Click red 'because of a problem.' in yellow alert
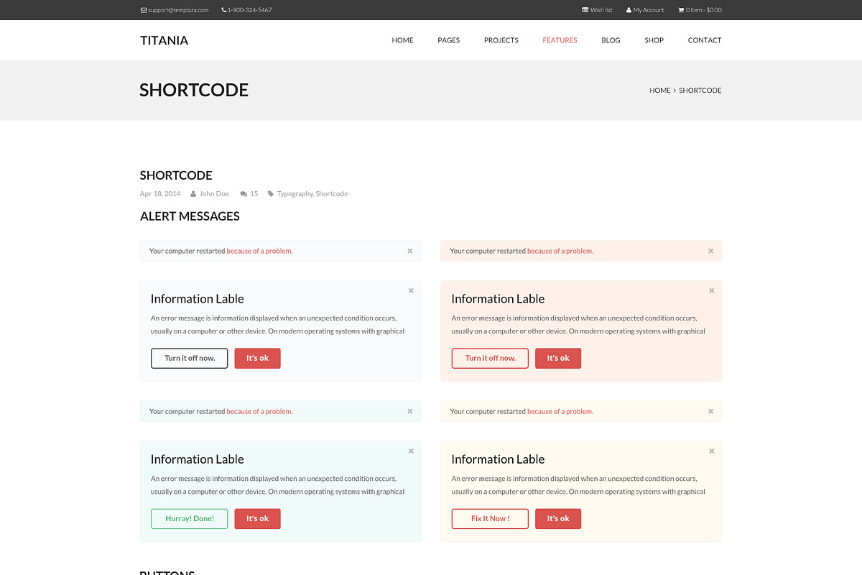 560,411
